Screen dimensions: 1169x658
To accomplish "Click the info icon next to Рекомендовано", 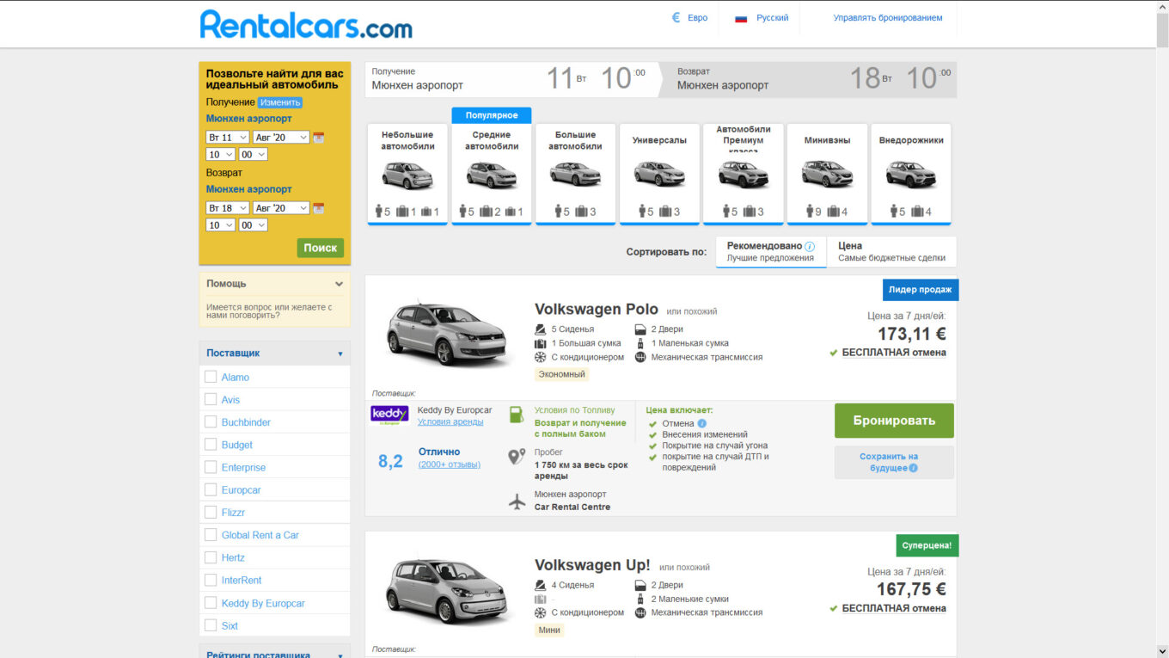I will pyautogui.click(x=810, y=246).
